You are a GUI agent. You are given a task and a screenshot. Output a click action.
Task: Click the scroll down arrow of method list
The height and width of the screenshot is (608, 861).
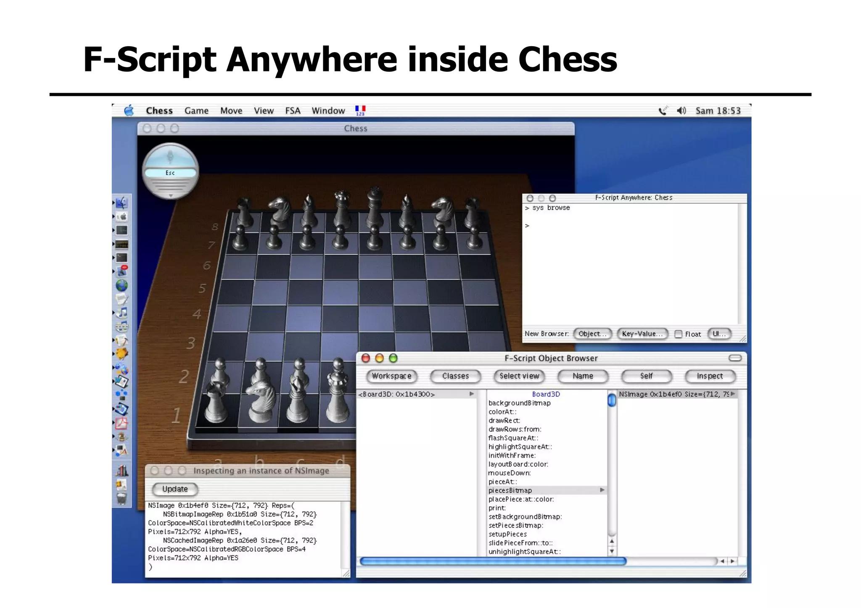[612, 551]
